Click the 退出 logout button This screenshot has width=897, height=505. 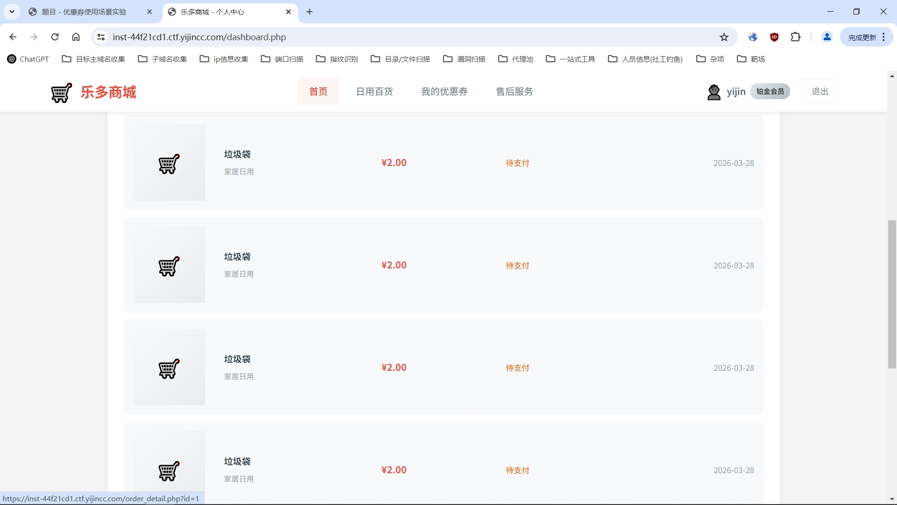pos(819,91)
